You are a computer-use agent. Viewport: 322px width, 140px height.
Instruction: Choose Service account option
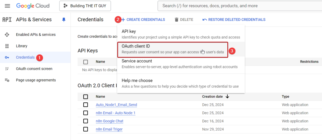181,64
